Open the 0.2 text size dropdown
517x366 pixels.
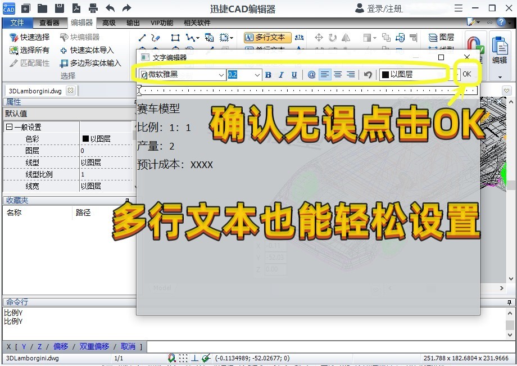[x=256, y=74]
